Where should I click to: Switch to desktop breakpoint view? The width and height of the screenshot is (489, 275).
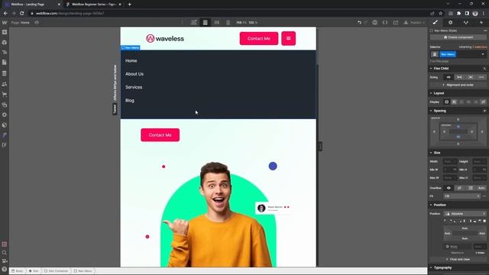coord(193,22)
